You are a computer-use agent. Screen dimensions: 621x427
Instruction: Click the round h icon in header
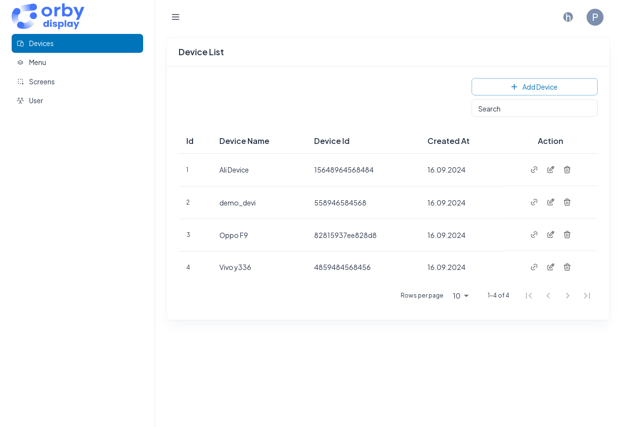coord(568,17)
